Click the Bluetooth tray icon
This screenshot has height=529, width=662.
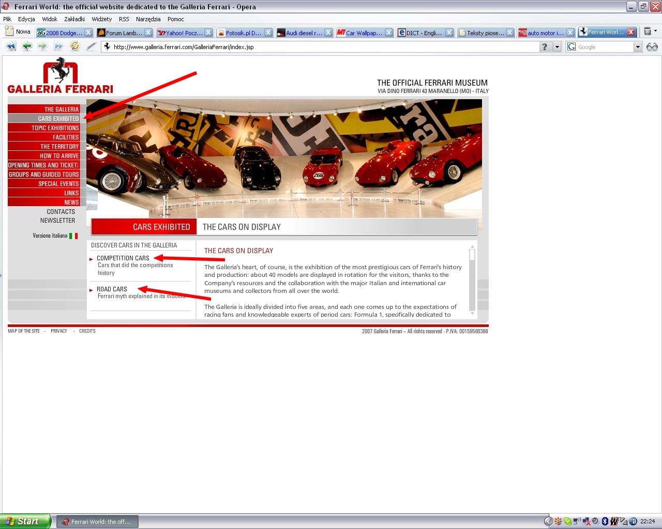tap(605, 521)
